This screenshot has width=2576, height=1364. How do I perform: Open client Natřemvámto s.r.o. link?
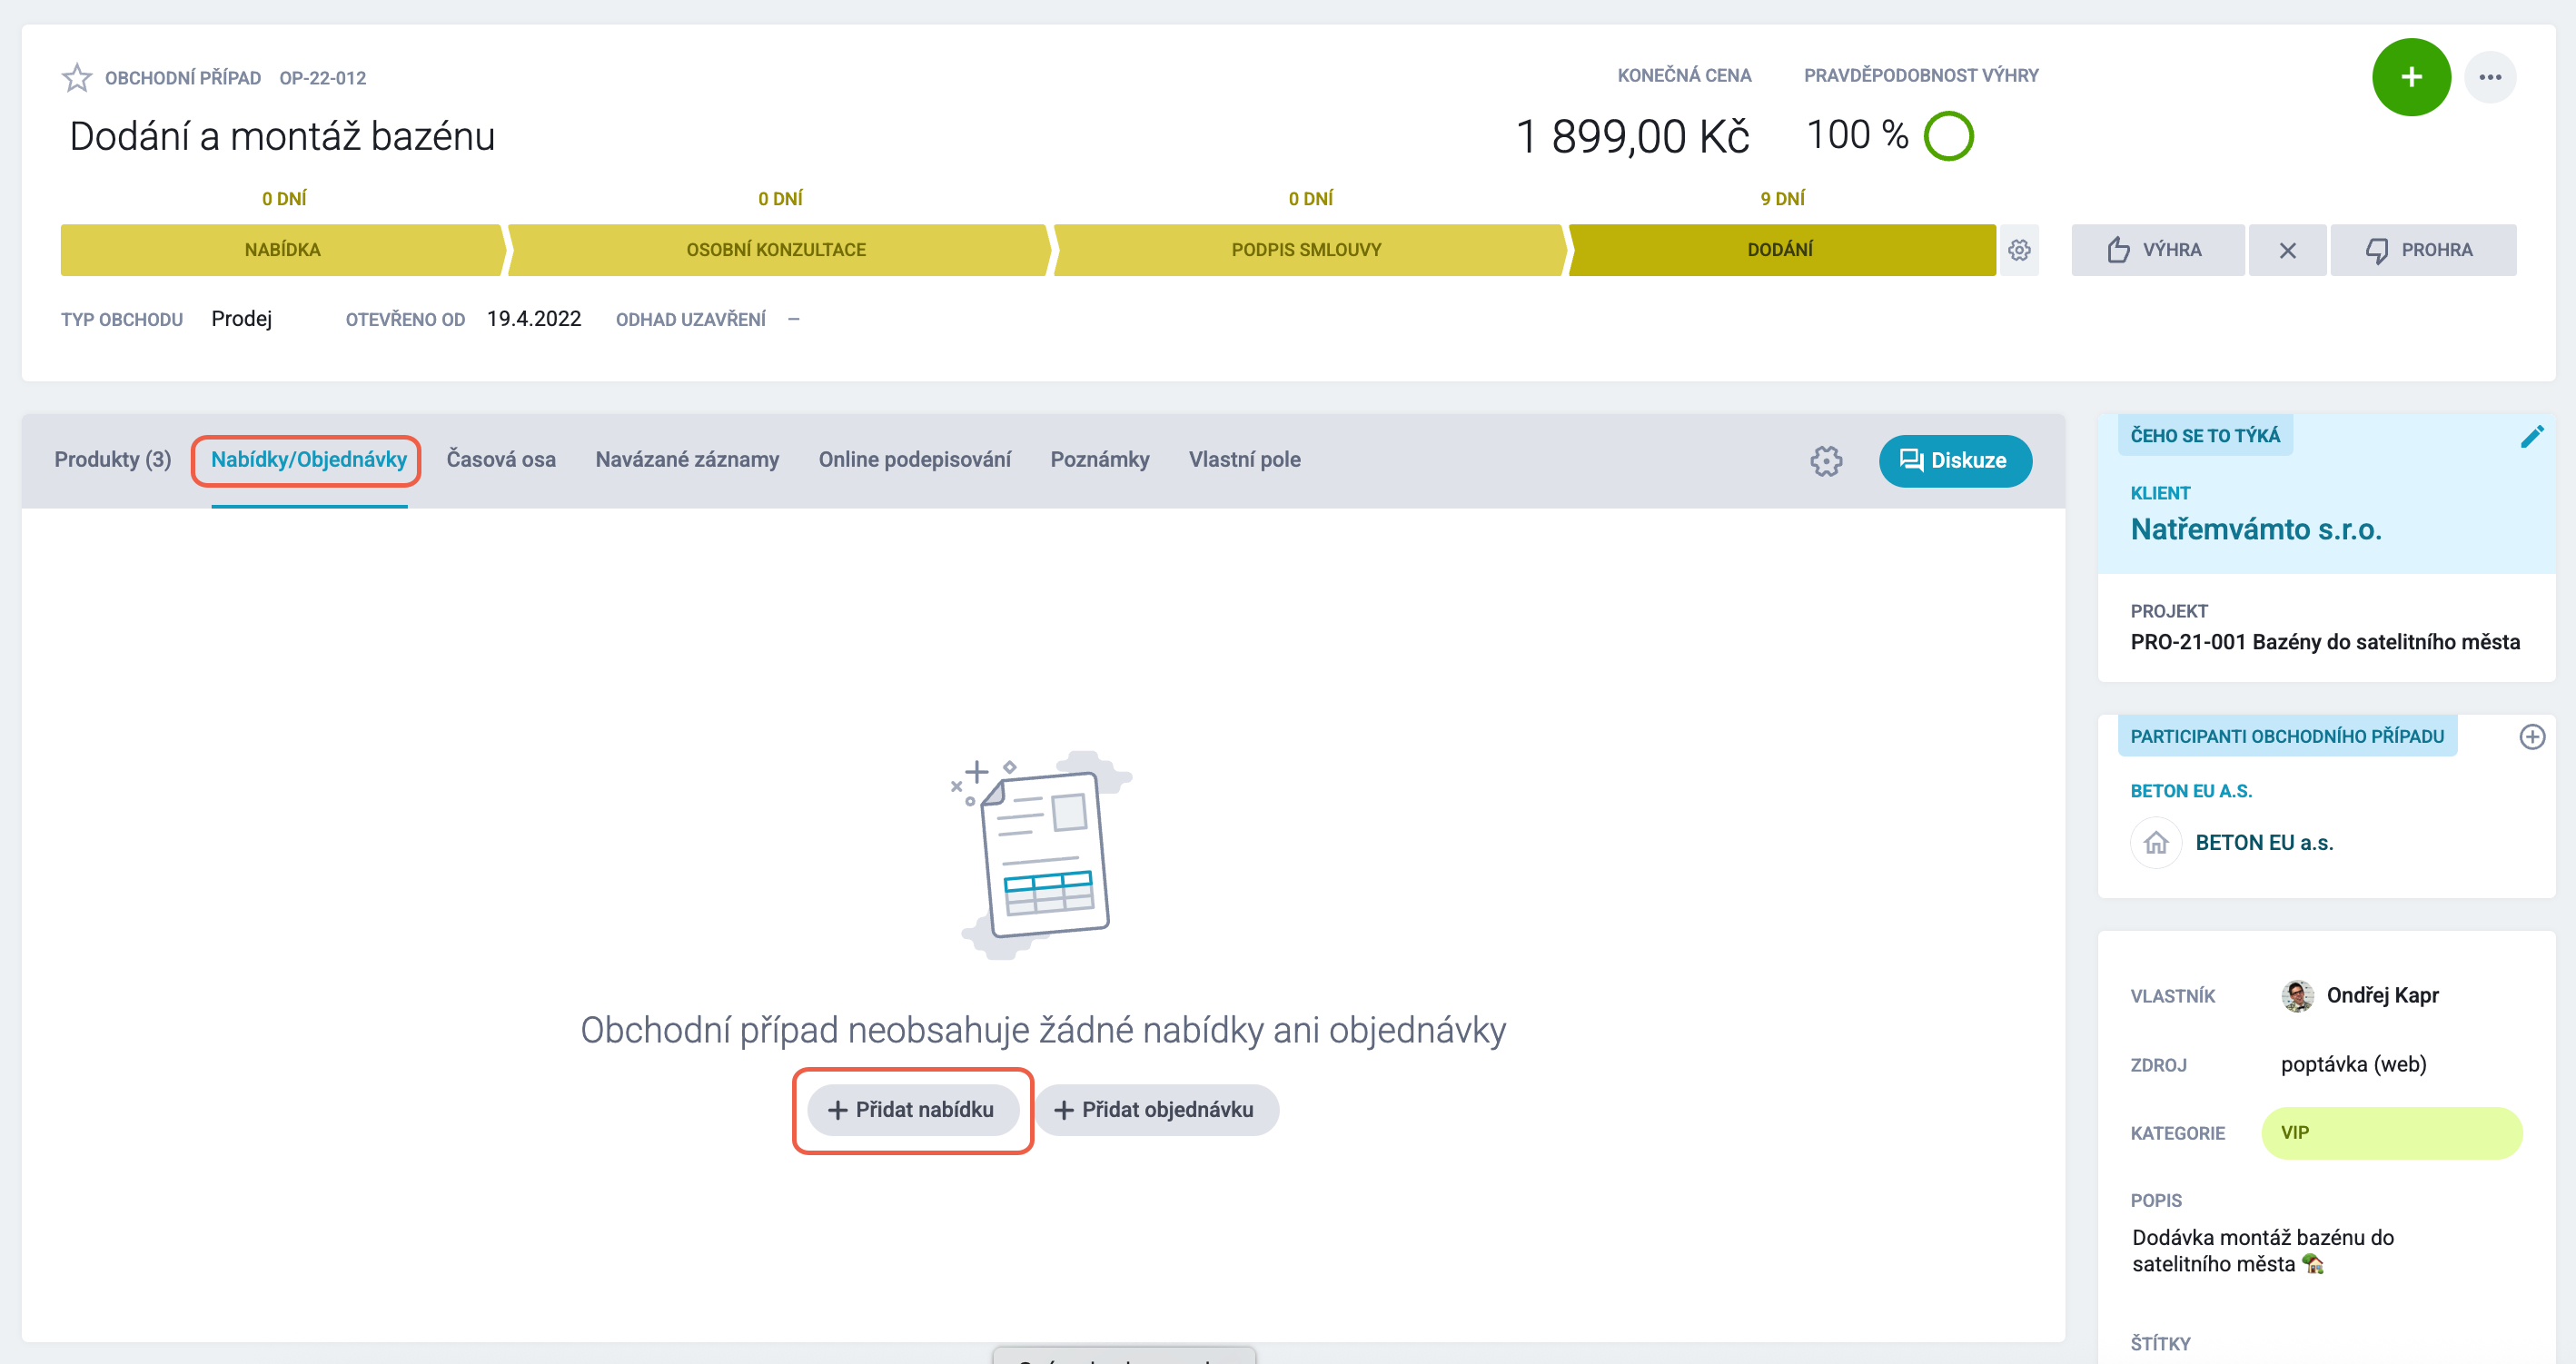tap(2255, 529)
